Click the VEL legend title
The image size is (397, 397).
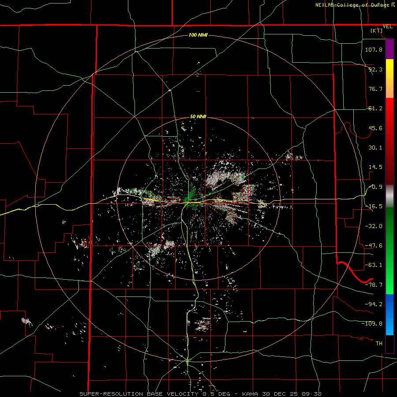[x=387, y=26]
